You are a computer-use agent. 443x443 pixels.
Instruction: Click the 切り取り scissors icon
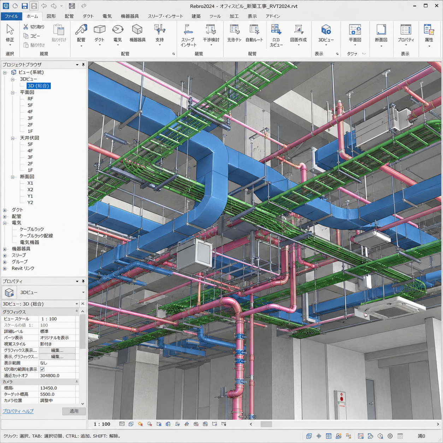point(26,27)
